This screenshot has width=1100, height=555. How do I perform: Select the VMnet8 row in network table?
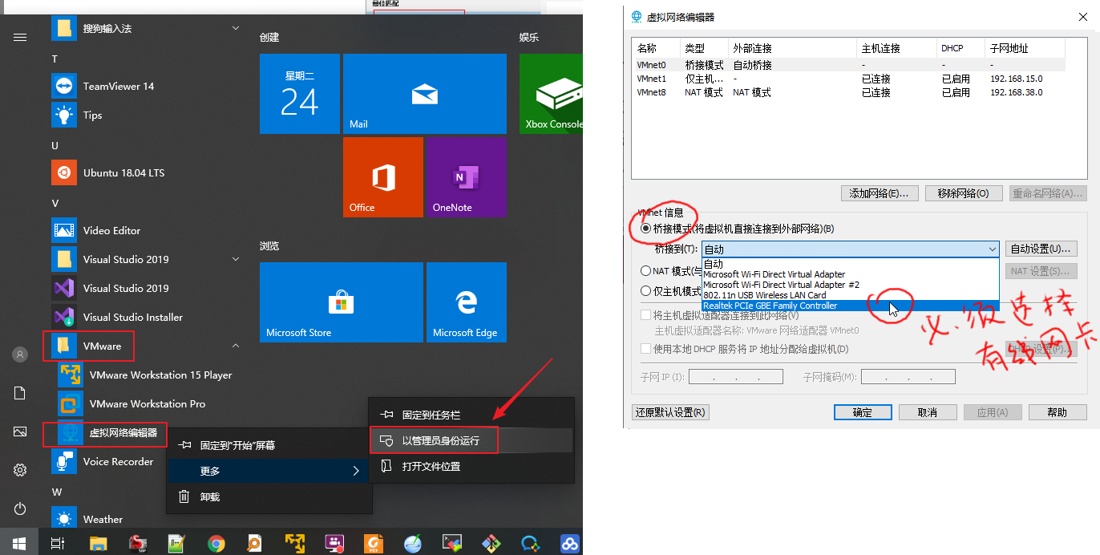coord(849,92)
